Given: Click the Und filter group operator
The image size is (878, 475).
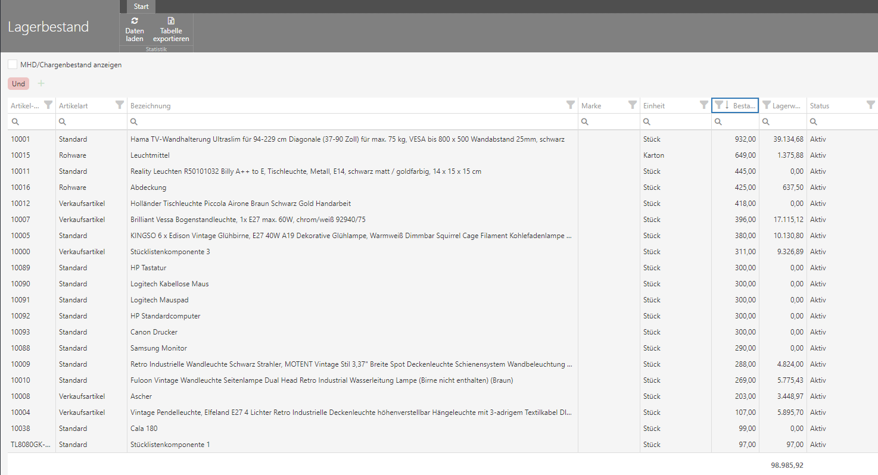Looking at the screenshot, I should tap(18, 84).
